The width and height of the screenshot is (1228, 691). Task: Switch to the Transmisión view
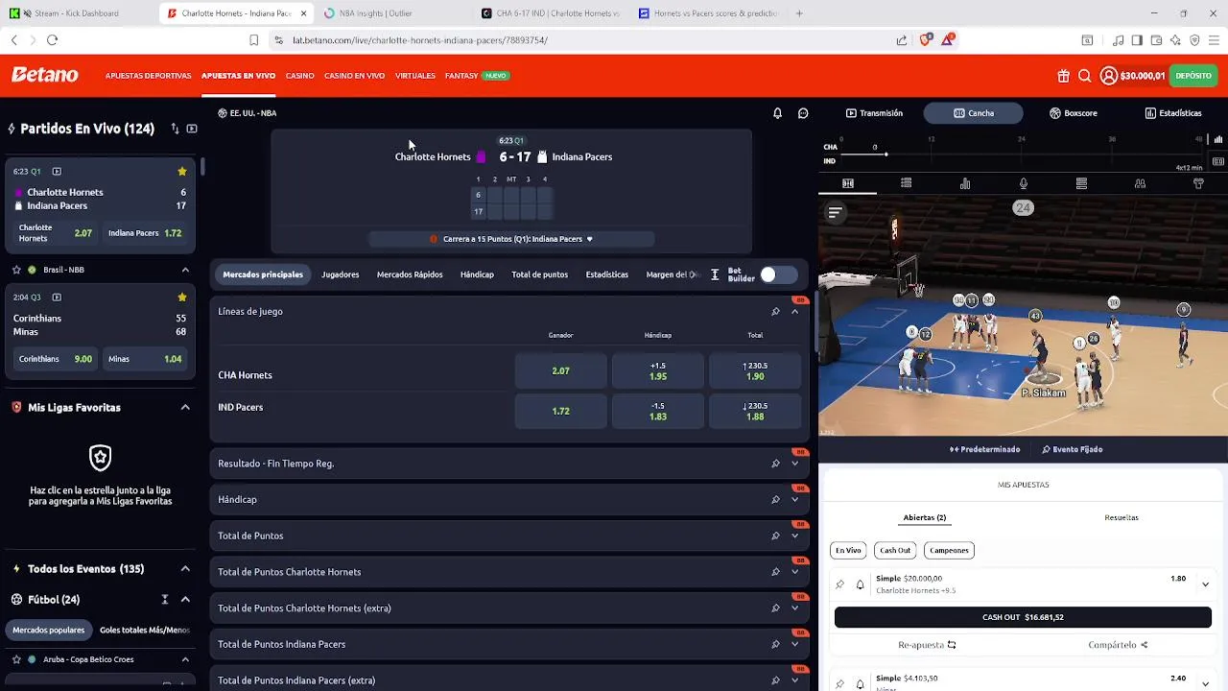[874, 113]
